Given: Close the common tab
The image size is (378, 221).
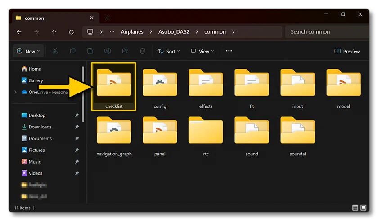Looking at the screenshot, I should (x=92, y=18).
